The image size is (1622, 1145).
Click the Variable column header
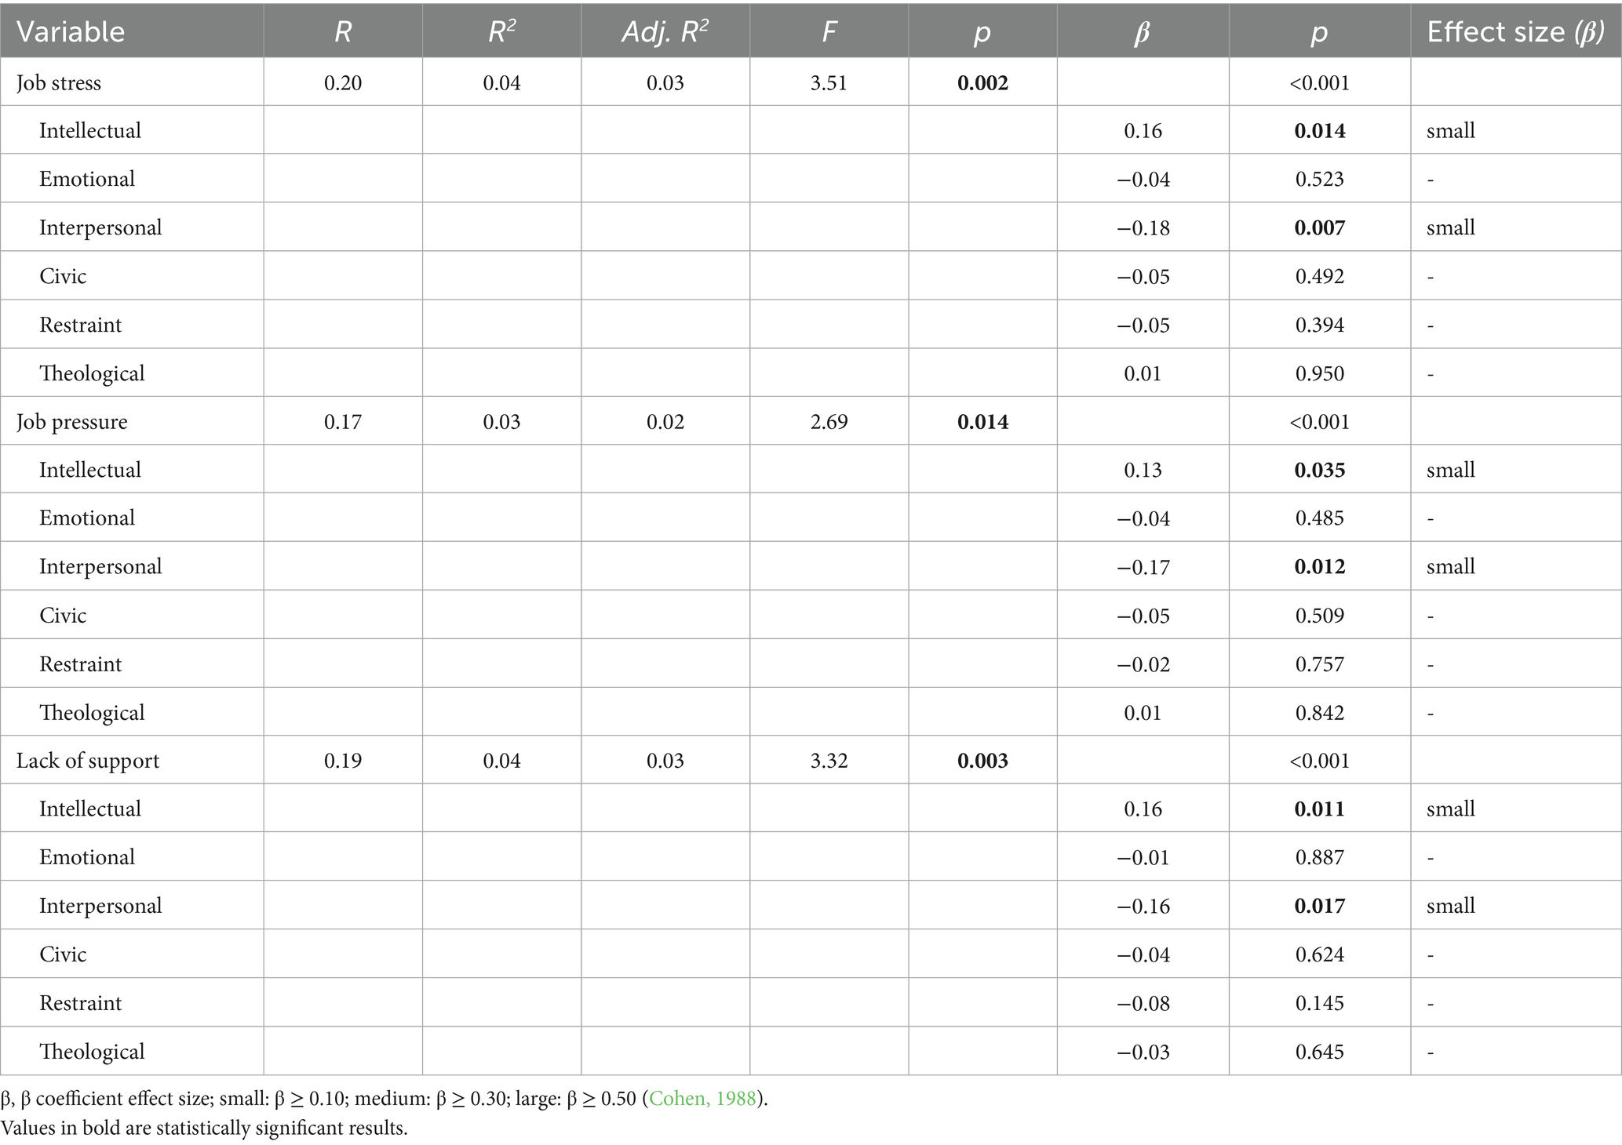pos(71,31)
